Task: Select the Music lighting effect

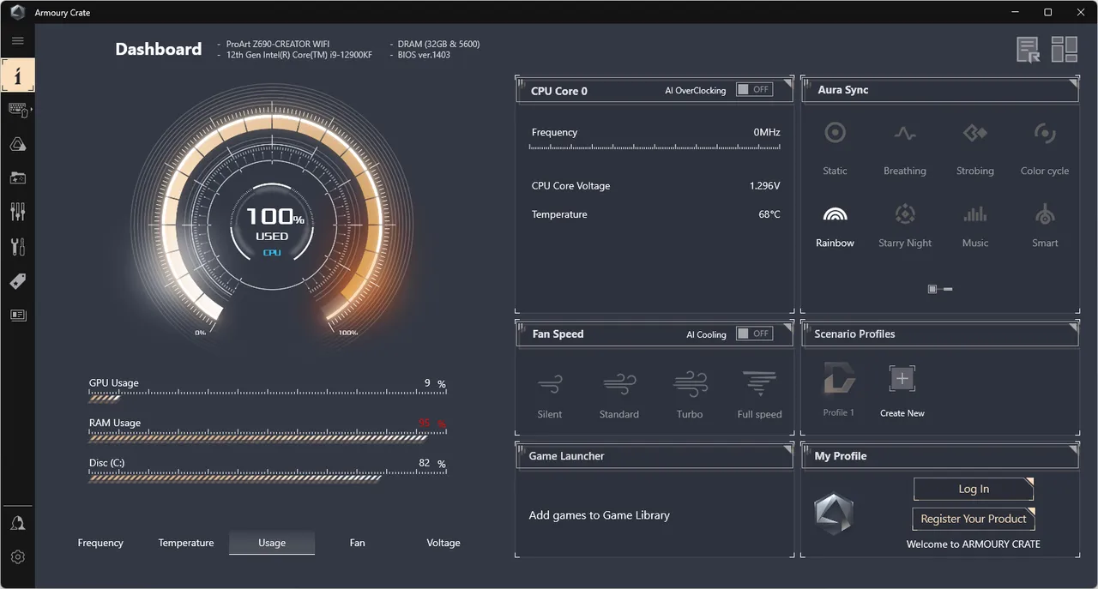Action: (975, 226)
